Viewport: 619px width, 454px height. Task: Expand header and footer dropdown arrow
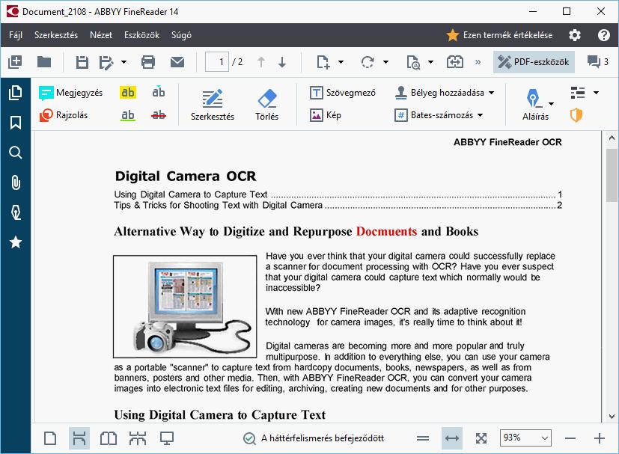596,93
